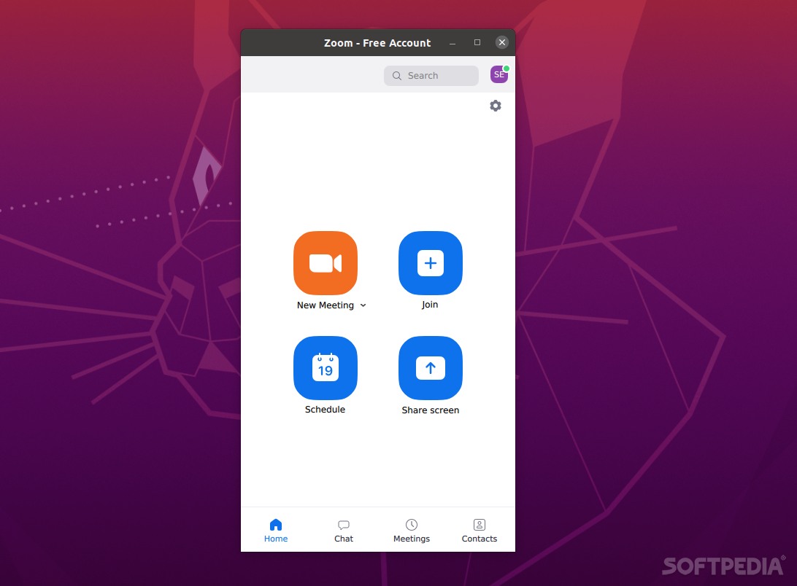Click the Zoom - Free Account title bar
The height and width of the screenshot is (586, 797).
(377, 43)
